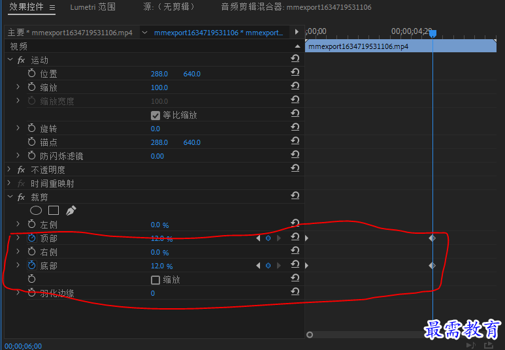Select the blue sequence clip tab

pos(218,33)
